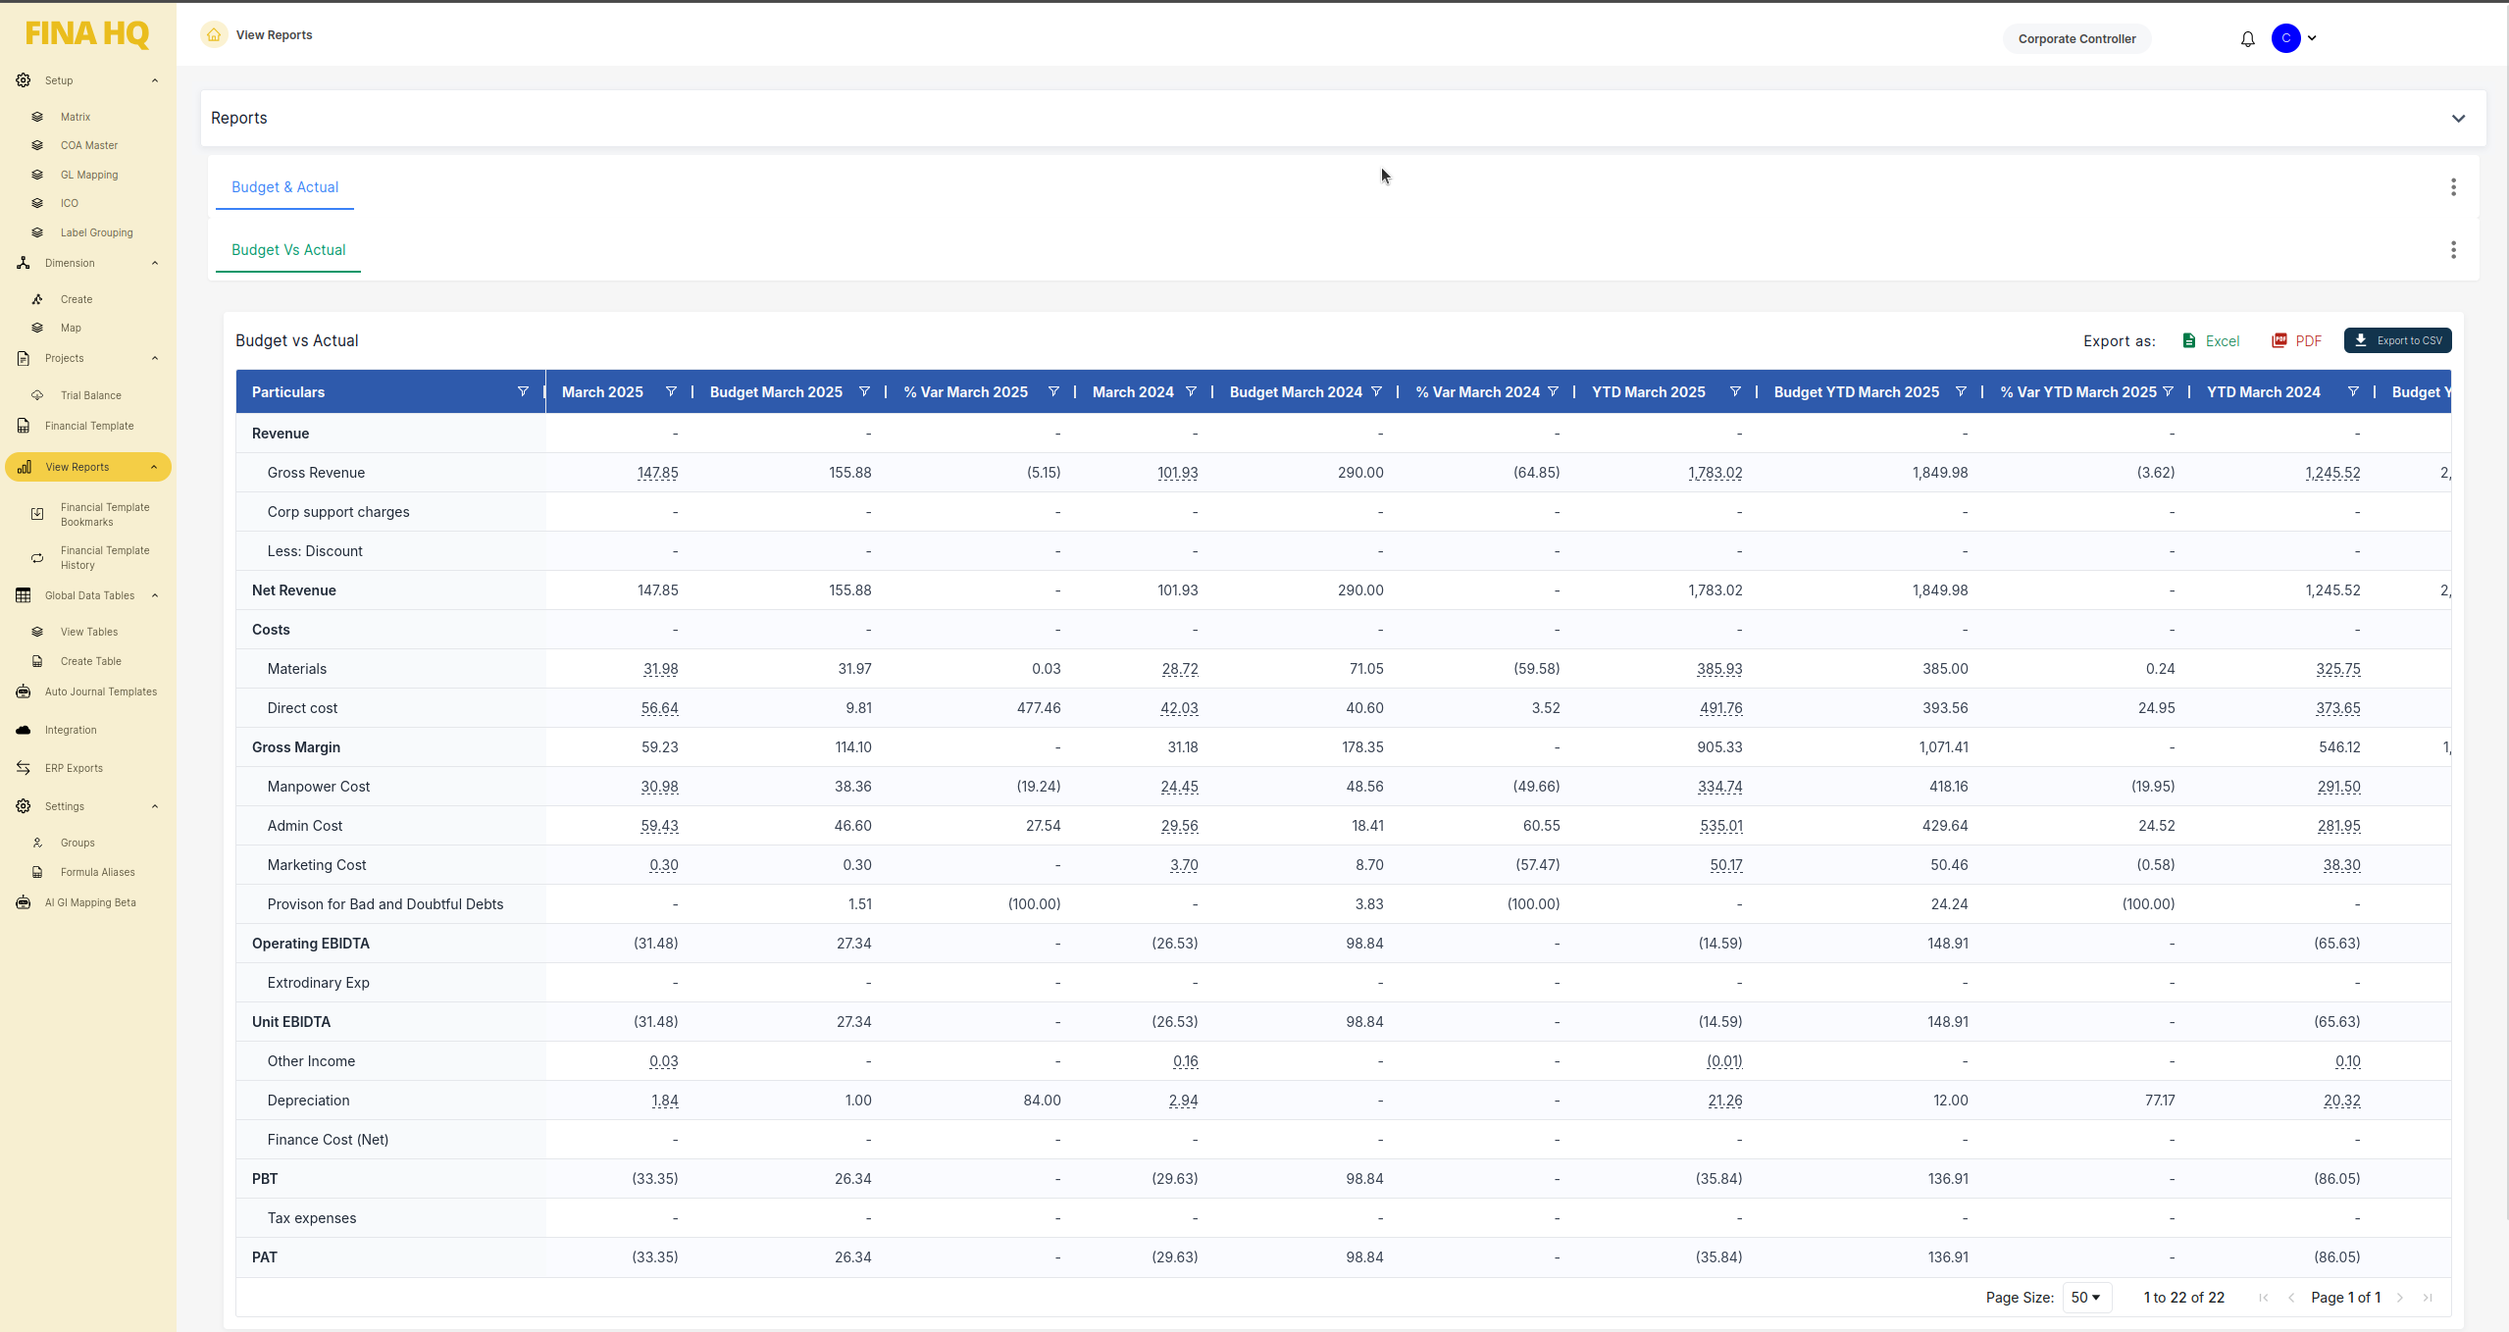The width and height of the screenshot is (2509, 1332).
Task: Click three-dot menu for Budget Vs Actual
Action: pos(2453,250)
